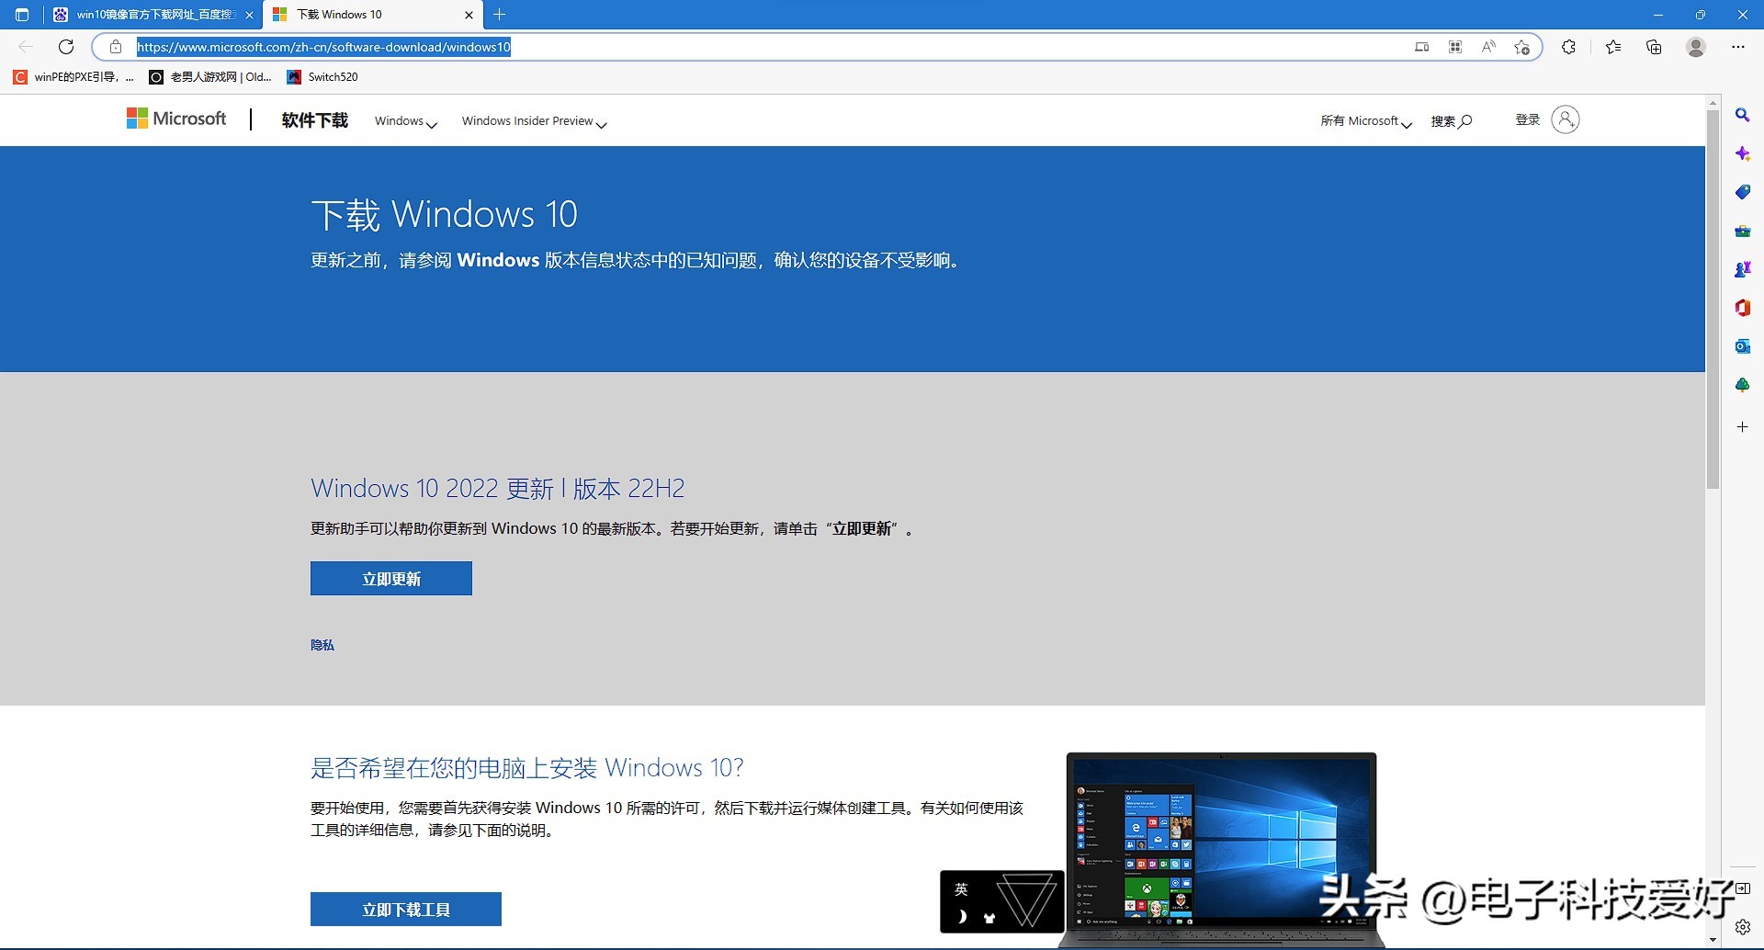Viewport: 1764px width, 950px height.
Task: Open Microsoft 365 in sidebar
Action: 1743,308
